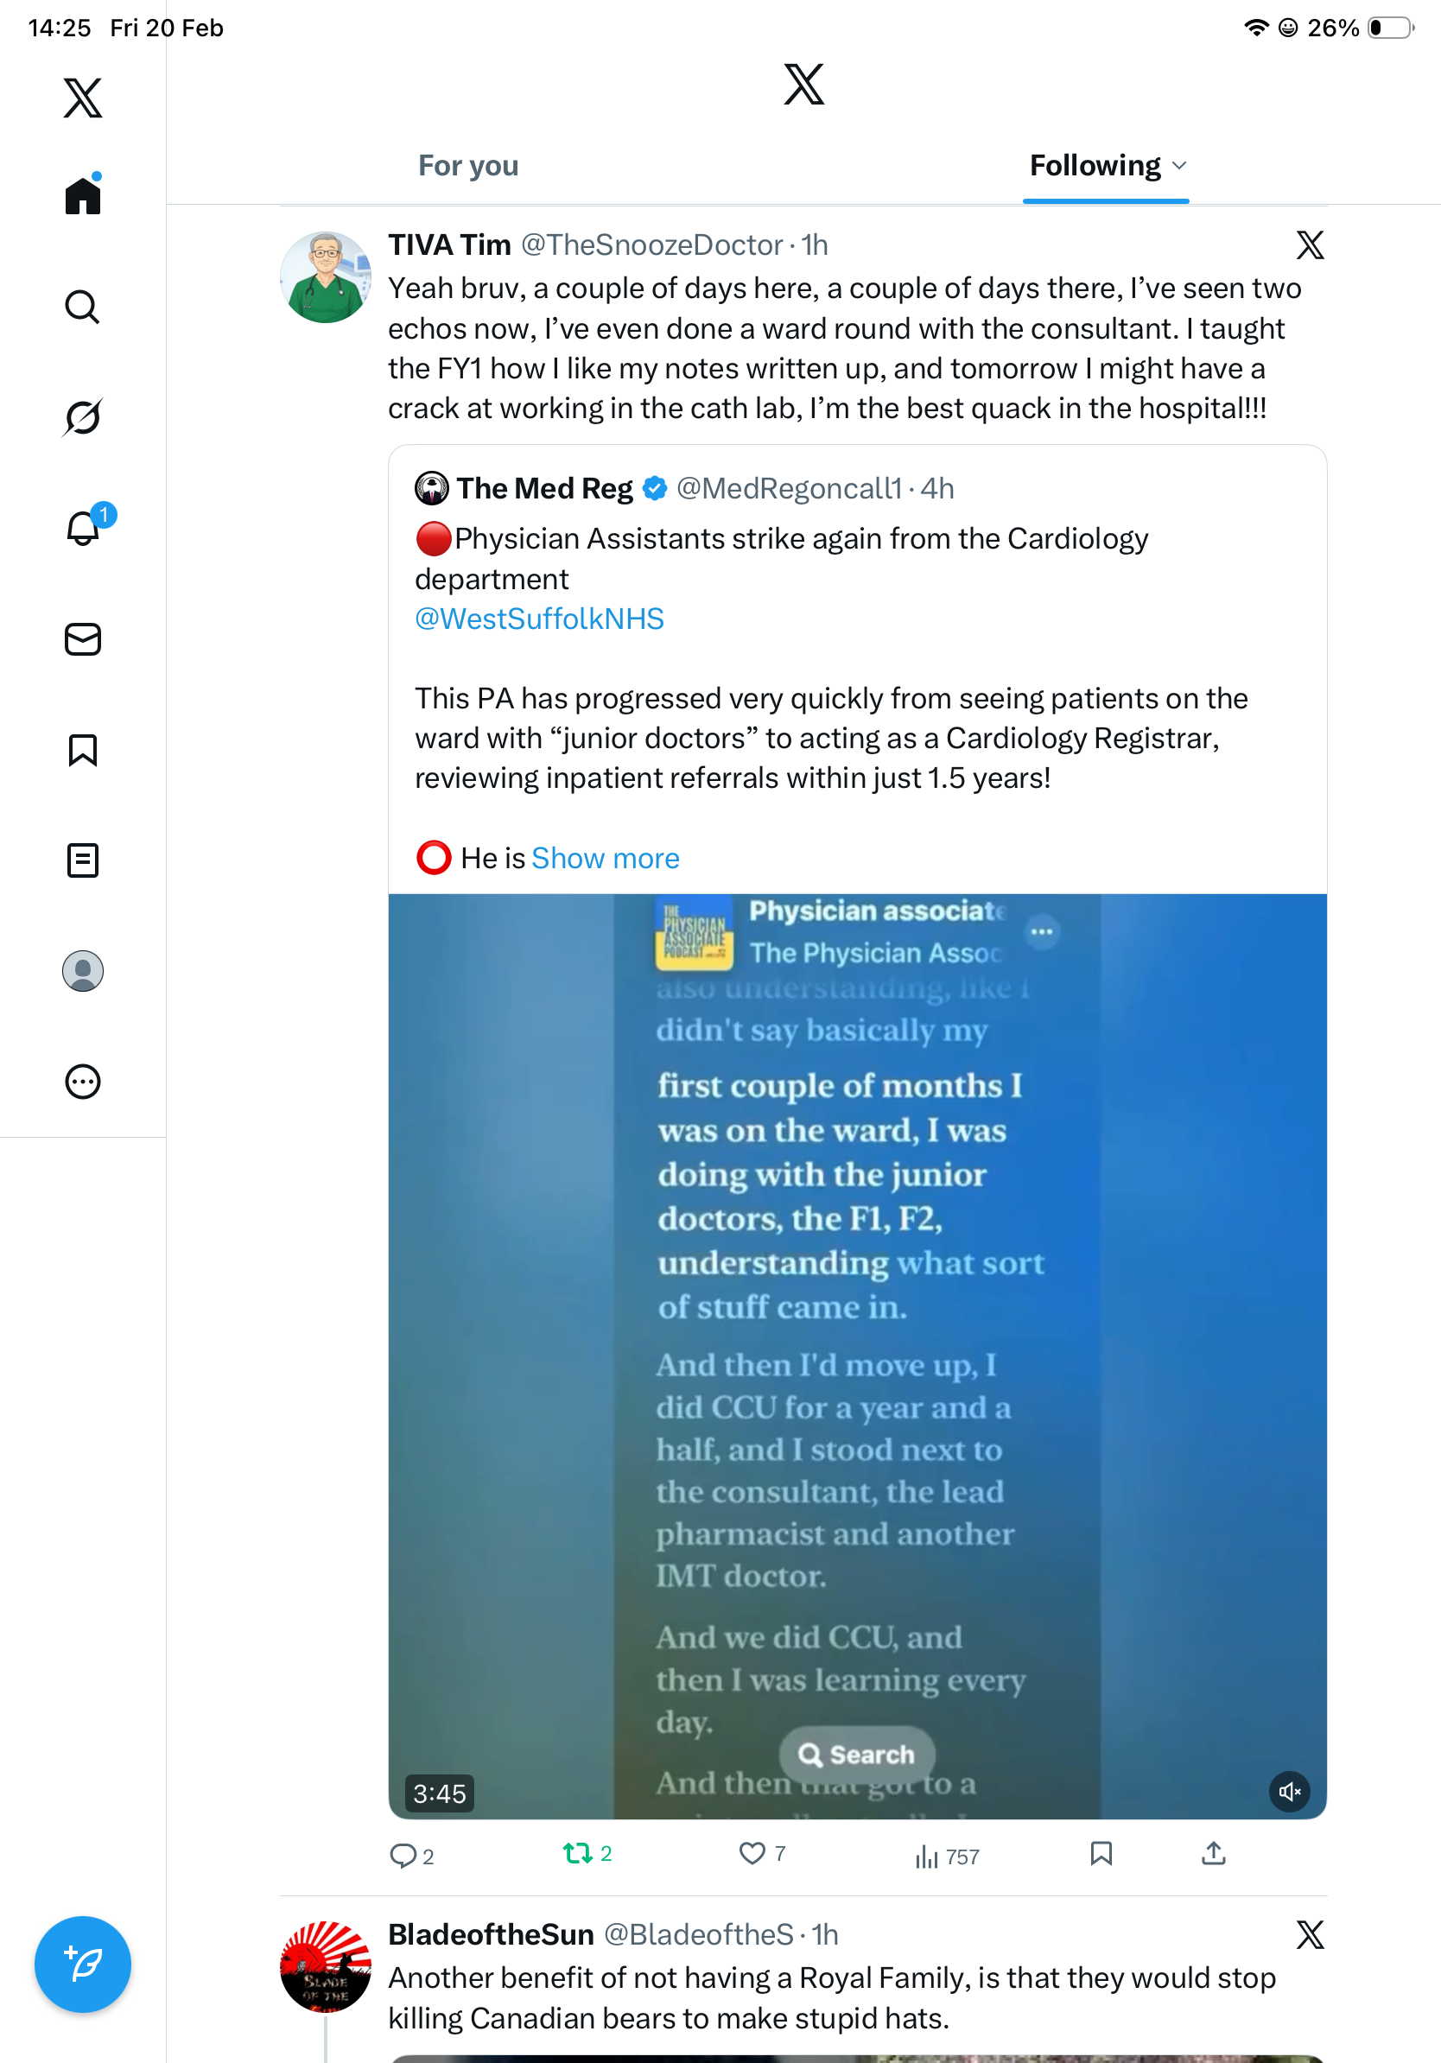Play the quoted post video
Screen dimensions: 1441x2063
tap(857, 1348)
